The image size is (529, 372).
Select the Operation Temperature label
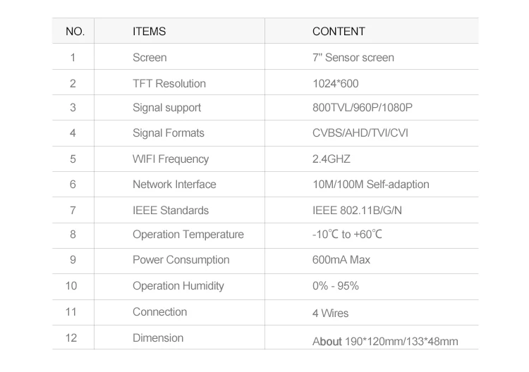188,235
